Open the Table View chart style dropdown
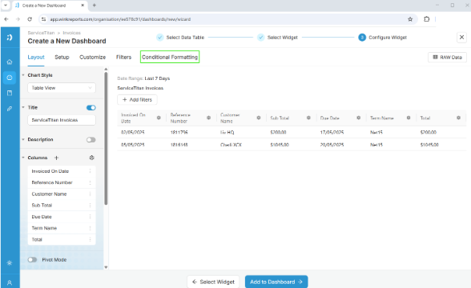The width and height of the screenshot is (471, 288). pos(62,88)
